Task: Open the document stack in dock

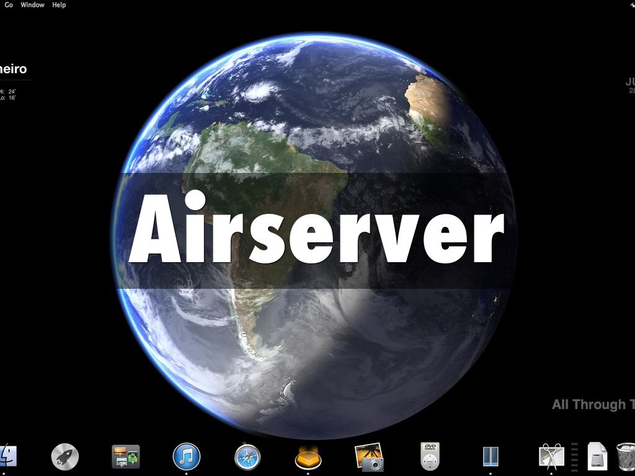Action: pos(597,457)
